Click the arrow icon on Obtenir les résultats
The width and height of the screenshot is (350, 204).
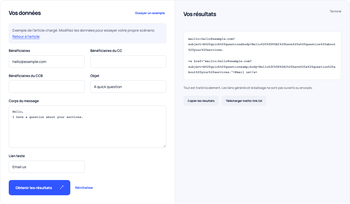tap(62, 187)
